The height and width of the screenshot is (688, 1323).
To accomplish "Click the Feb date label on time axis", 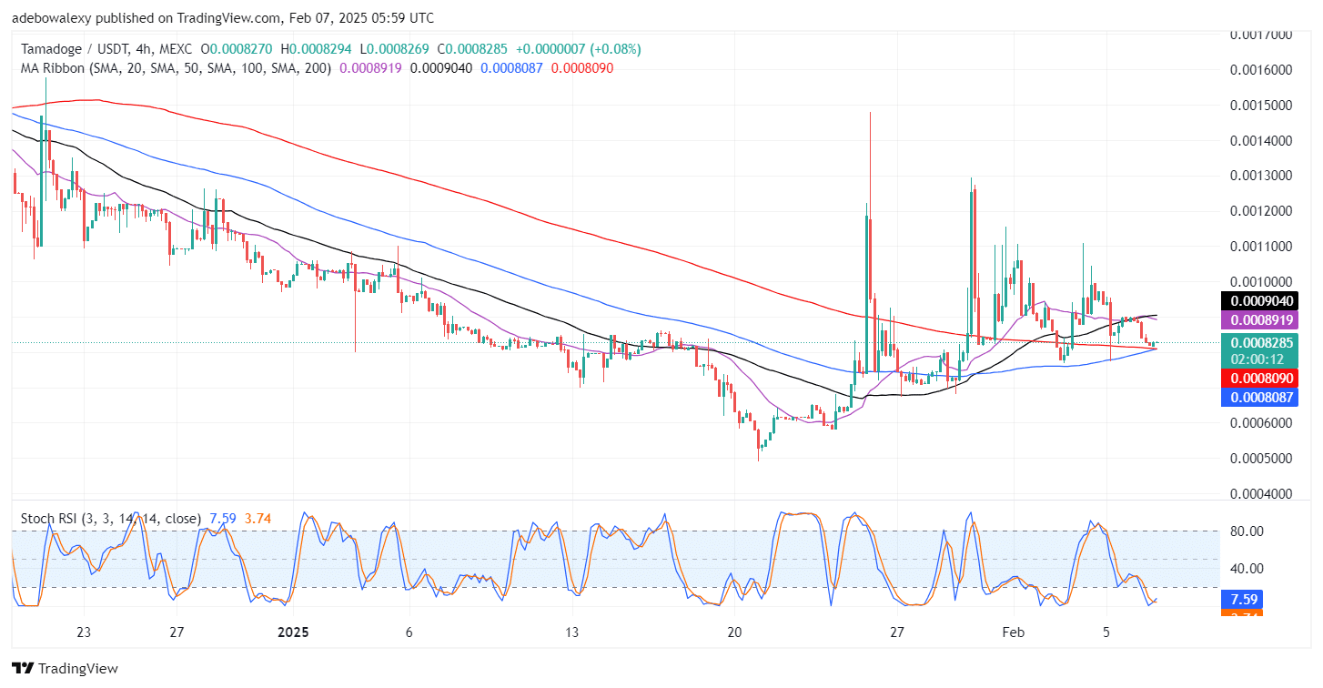I will coord(1012,632).
